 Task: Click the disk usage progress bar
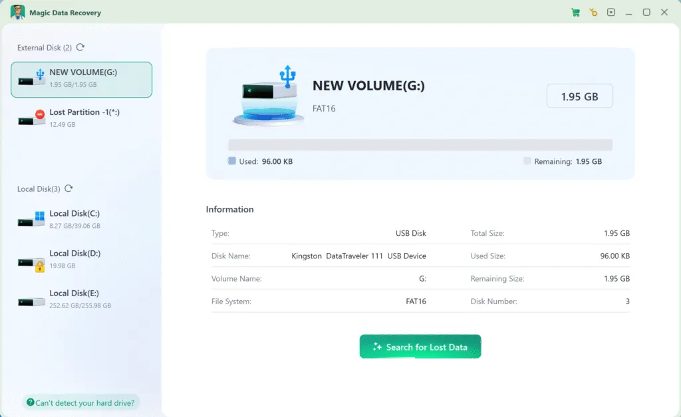(420, 145)
